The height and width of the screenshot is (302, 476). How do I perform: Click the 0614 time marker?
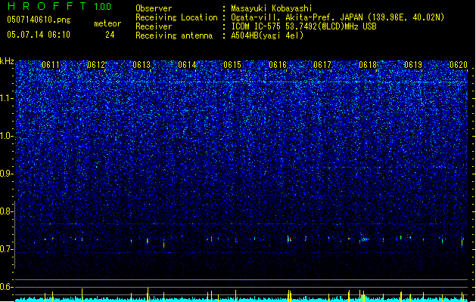tap(187, 65)
